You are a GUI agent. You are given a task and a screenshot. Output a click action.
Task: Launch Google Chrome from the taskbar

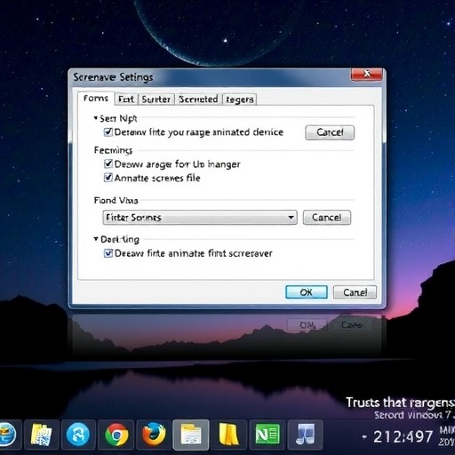pyautogui.click(x=116, y=435)
